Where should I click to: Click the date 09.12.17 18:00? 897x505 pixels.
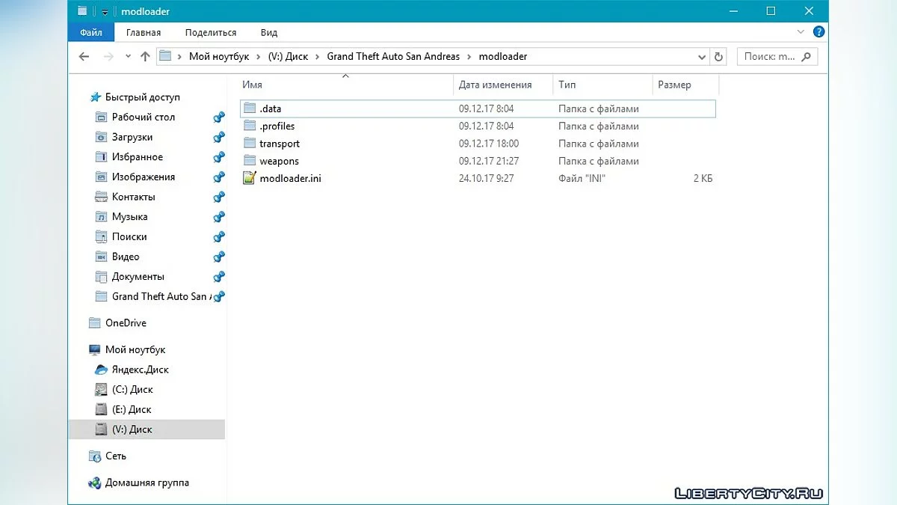(489, 144)
